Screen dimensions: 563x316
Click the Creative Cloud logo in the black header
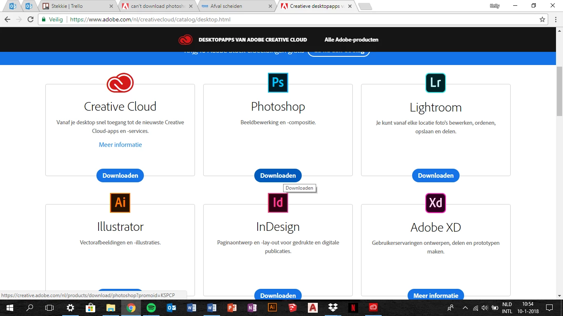(x=185, y=39)
